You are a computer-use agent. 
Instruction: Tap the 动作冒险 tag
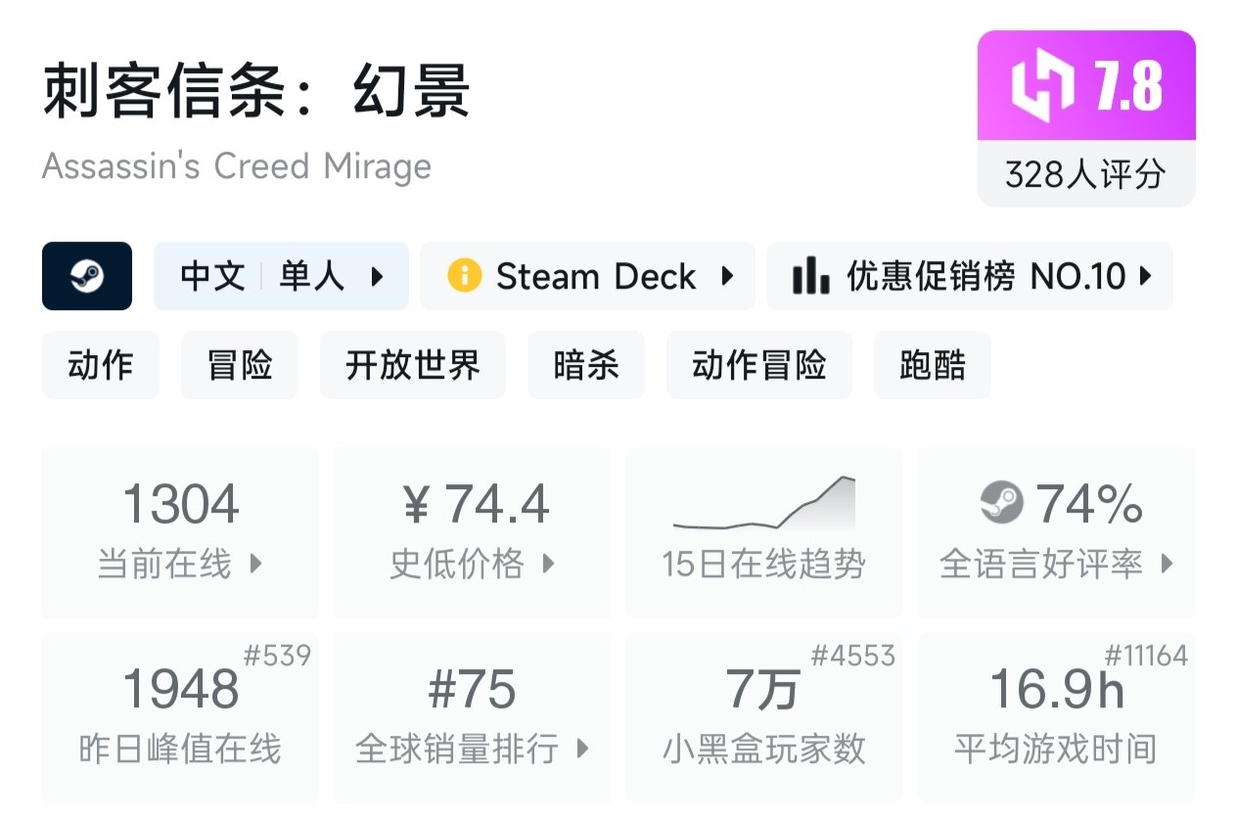tap(759, 365)
